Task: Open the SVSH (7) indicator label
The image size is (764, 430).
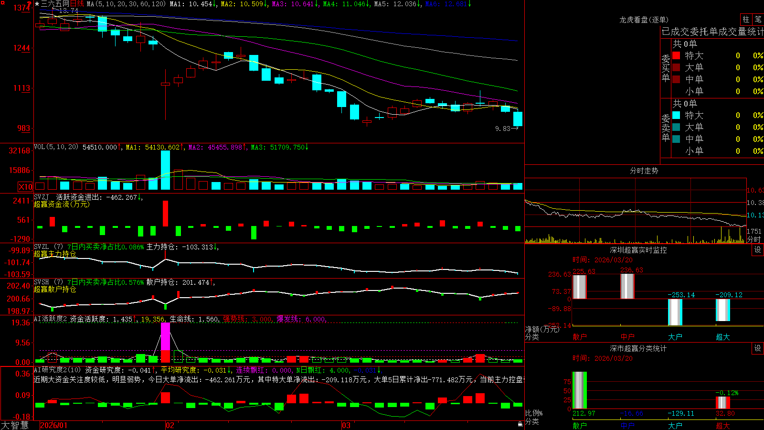Action: (48, 282)
